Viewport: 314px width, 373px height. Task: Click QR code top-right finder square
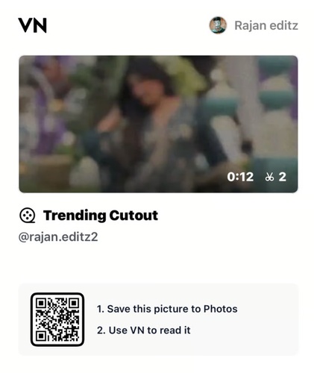click(74, 304)
